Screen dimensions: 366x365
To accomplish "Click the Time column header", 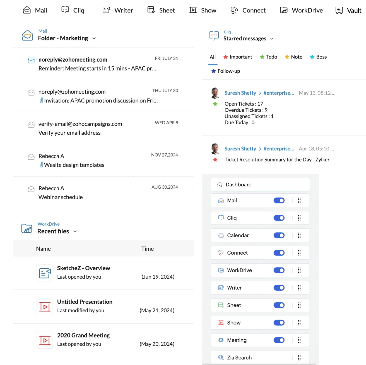I will click(x=148, y=249).
